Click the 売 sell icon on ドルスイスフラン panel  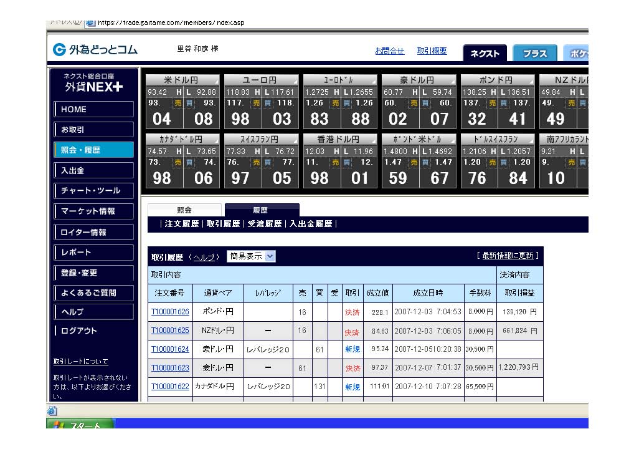pyautogui.click(x=492, y=162)
